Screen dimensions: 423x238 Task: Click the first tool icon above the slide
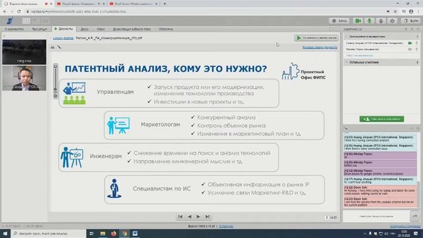tap(53, 47)
